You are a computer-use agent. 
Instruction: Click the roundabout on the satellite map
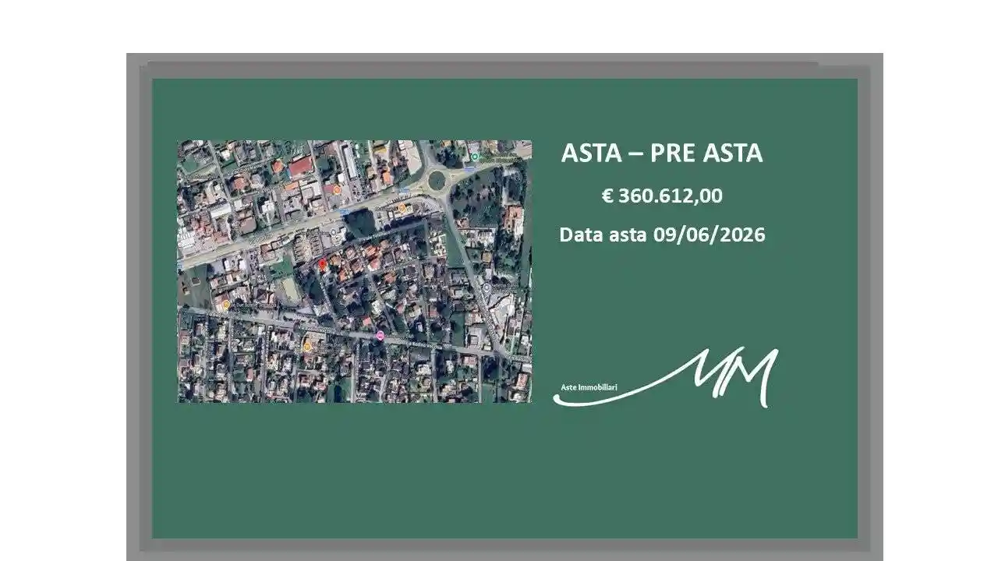pyautogui.click(x=437, y=179)
